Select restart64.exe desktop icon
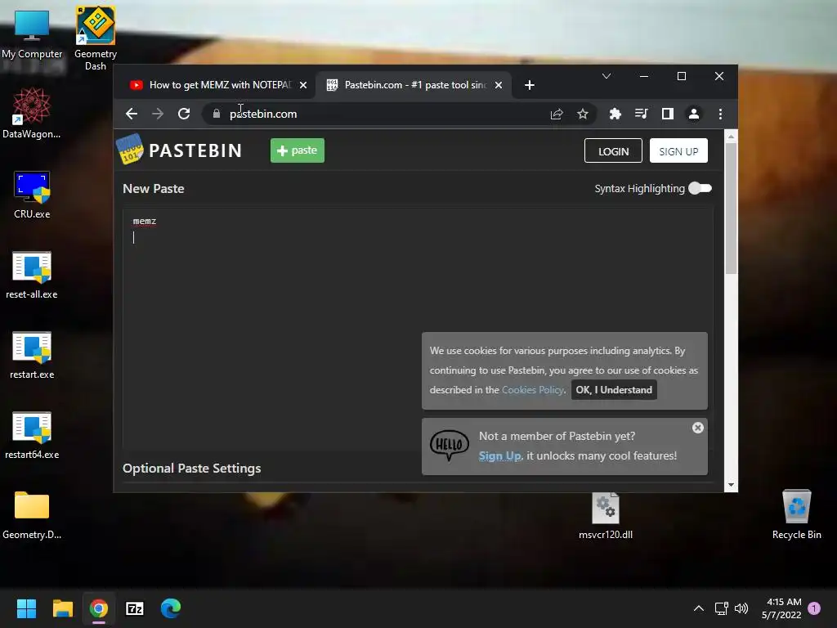This screenshot has width=837, height=628. coord(32,435)
